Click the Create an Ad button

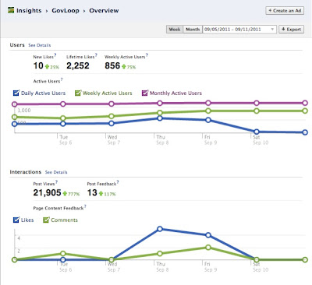pos(285,11)
